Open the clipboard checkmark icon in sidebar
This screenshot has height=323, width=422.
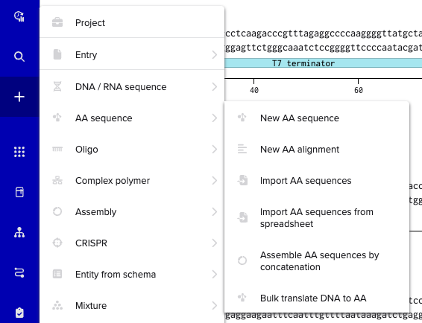coord(19,313)
